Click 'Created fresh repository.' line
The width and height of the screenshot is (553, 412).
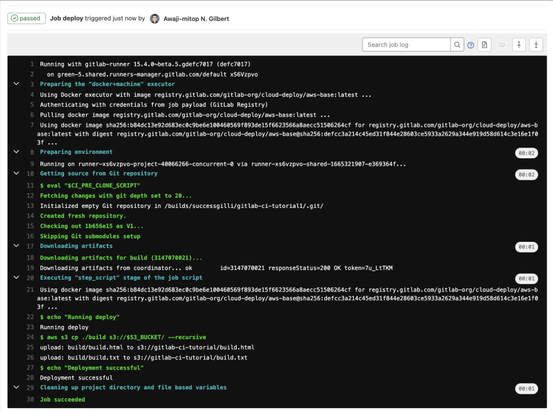(83, 216)
